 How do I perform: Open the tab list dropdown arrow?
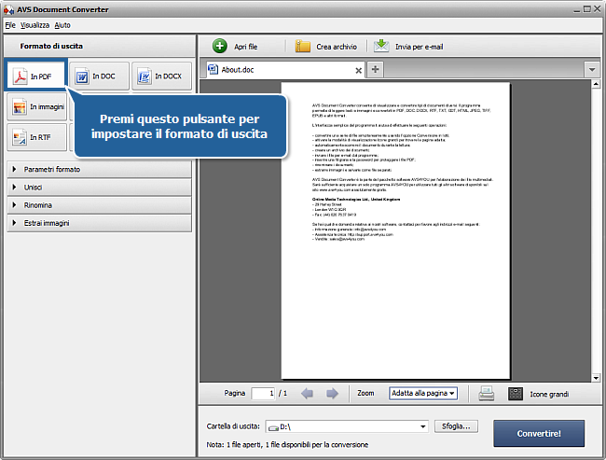point(592,70)
